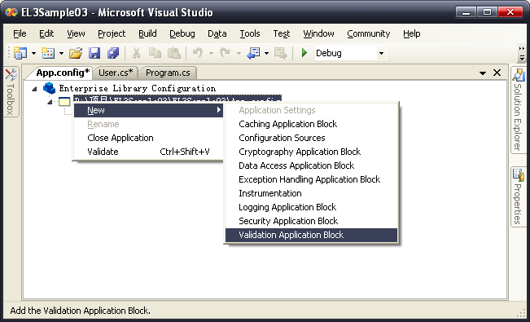
Task: Click the Cut scissors icon
Action: pyautogui.click(x=136, y=53)
